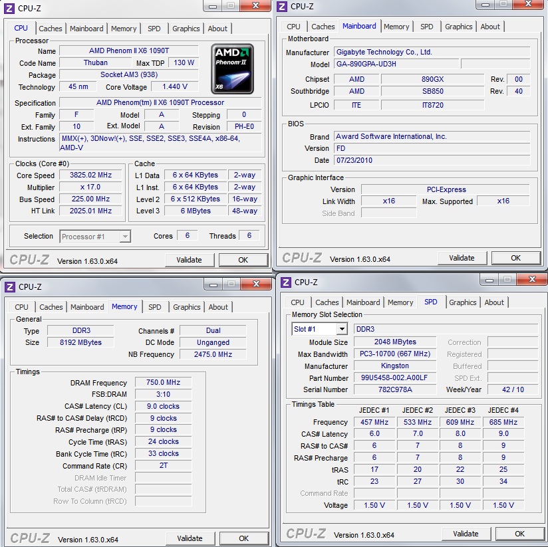
Task: Open About tab in the CPU window
Action: 217,29
